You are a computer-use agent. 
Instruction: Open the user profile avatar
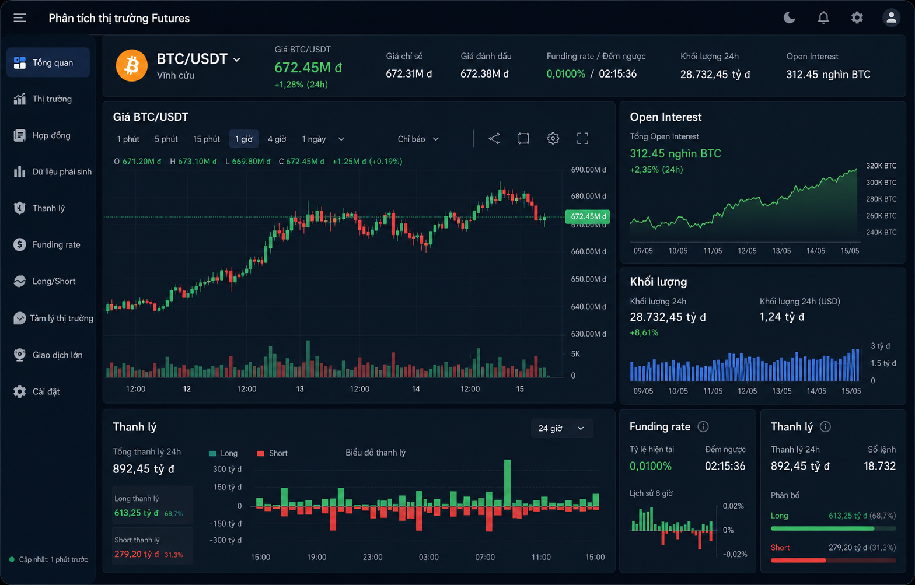pos(891,17)
